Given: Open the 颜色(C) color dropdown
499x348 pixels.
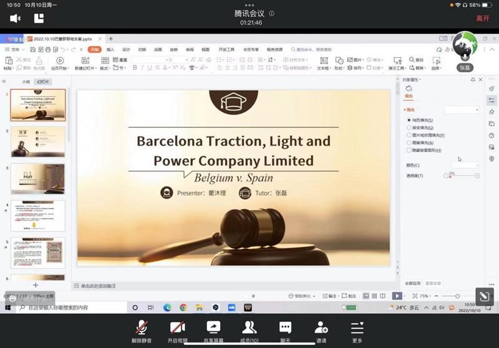Looking at the screenshot, I should (x=465, y=165).
